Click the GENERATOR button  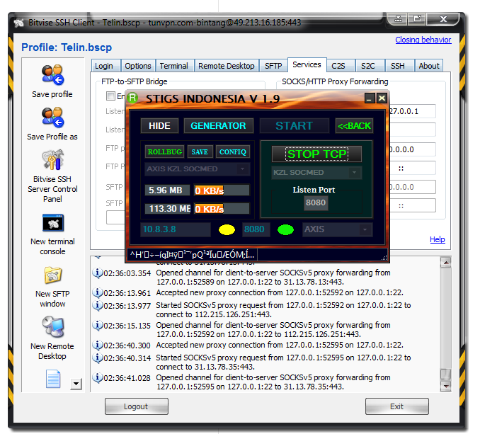coord(218,126)
